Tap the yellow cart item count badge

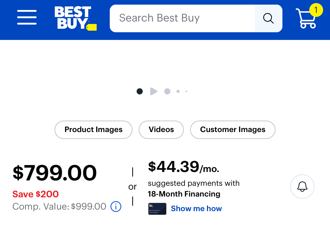pos(316,10)
